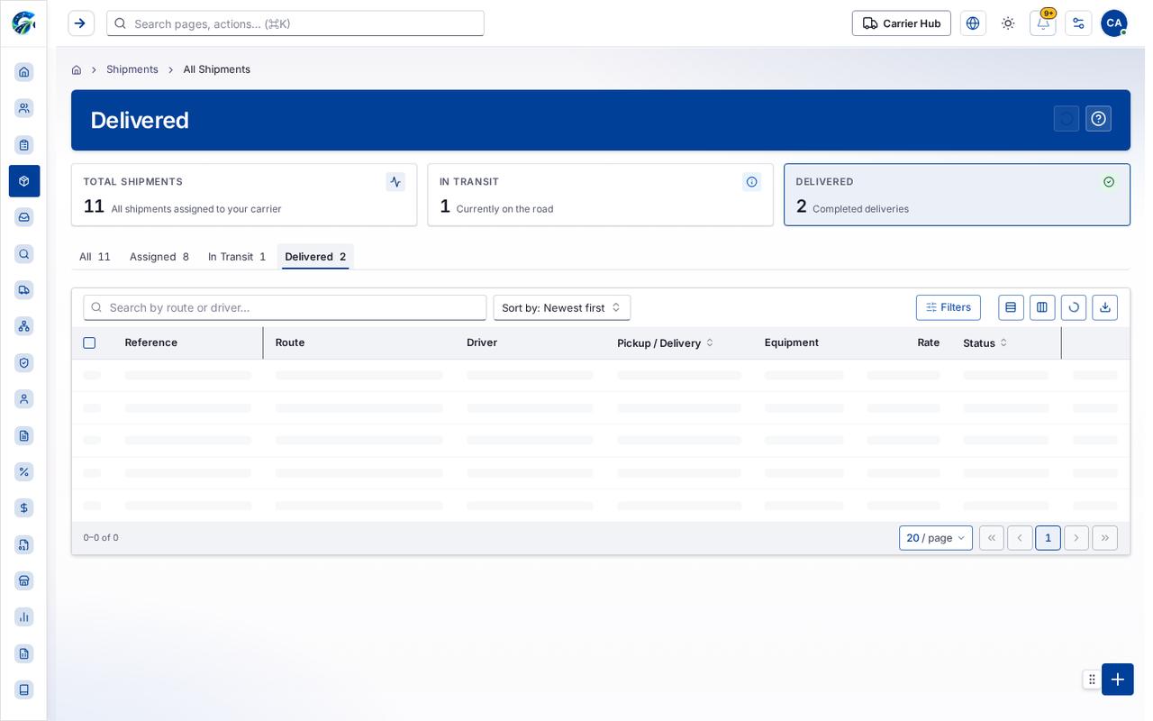Screen dimensions: 1153x721
Task: Click the Search pages, actions field
Action: click(x=295, y=23)
